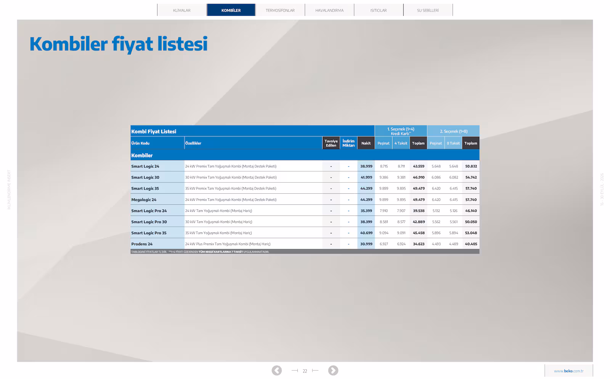The width and height of the screenshot is (610, 379).
Task: Click cash price 38.399 for Smart Logic Pro 30
Action: tap(366, 222)
